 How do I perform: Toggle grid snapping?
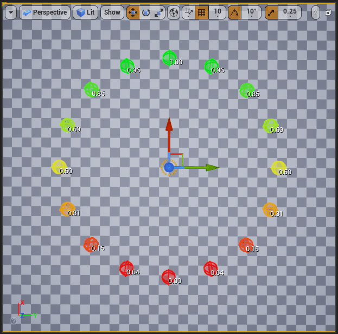point(201,12)
